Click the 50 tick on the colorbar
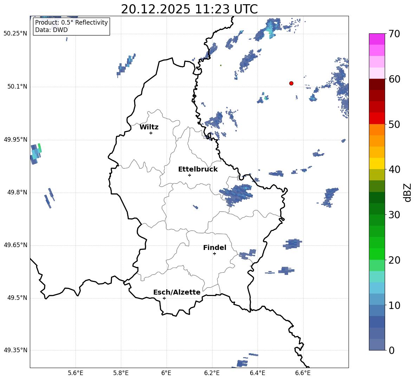This screenshot has width=416, height=380. coord(394,124)
